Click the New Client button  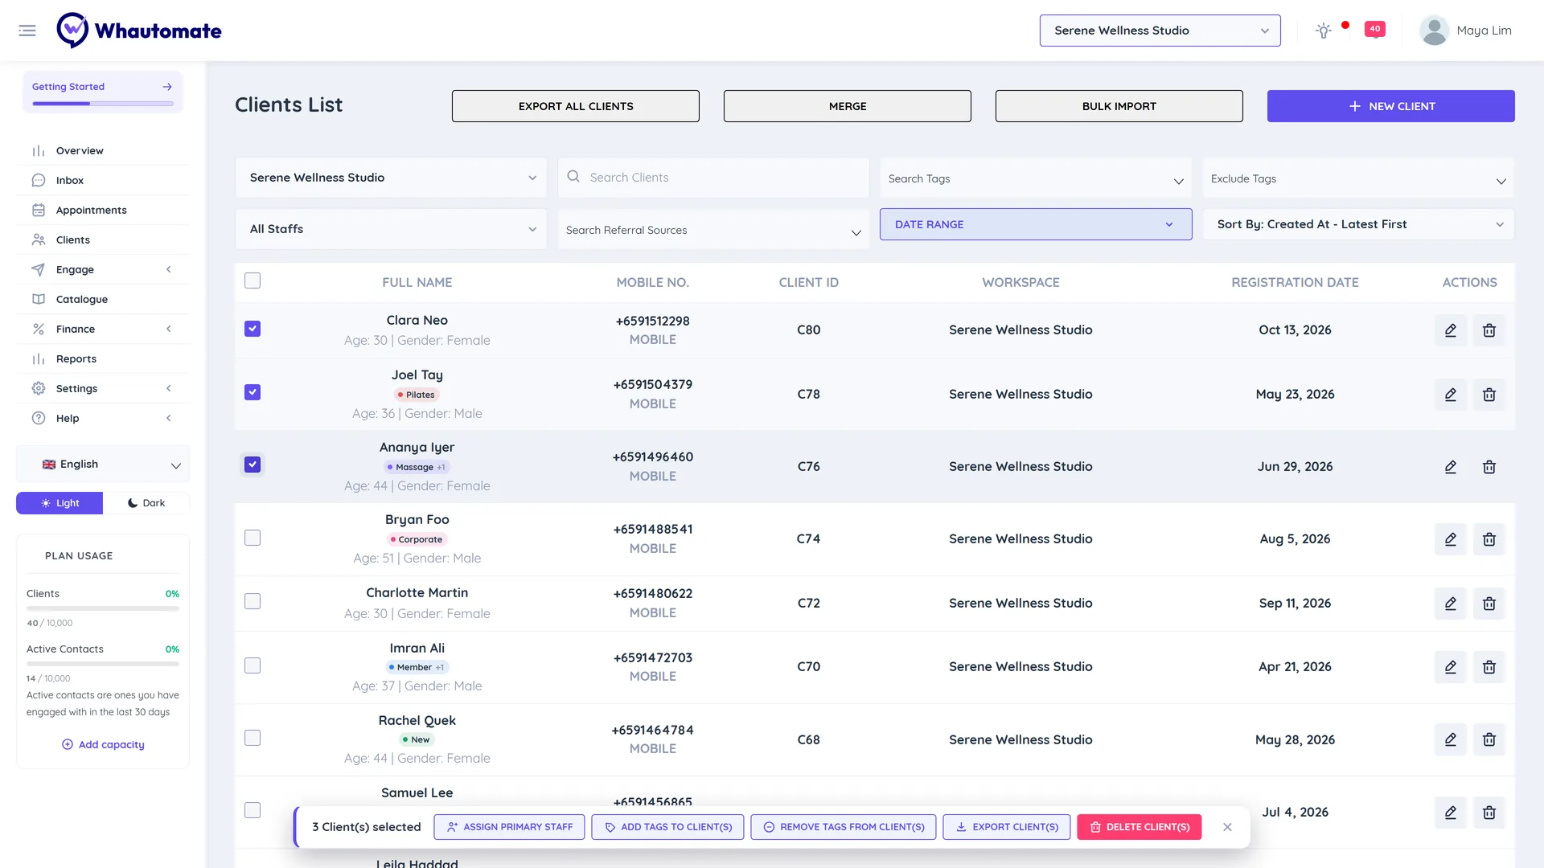(x=1390, y=106)
